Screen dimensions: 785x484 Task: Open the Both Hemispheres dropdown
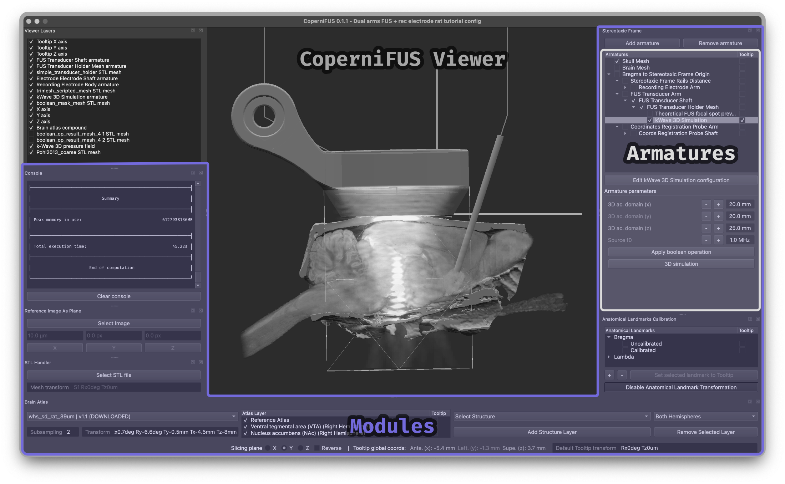coord(705,417)
